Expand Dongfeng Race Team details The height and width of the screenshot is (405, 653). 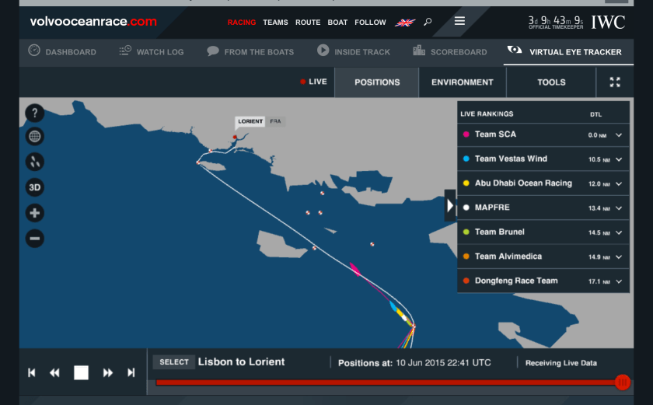pyautogui.click(x=619, y=281)
